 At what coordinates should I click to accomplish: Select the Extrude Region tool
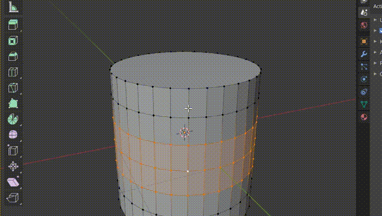pyautogui.click(x=13, y=24)
